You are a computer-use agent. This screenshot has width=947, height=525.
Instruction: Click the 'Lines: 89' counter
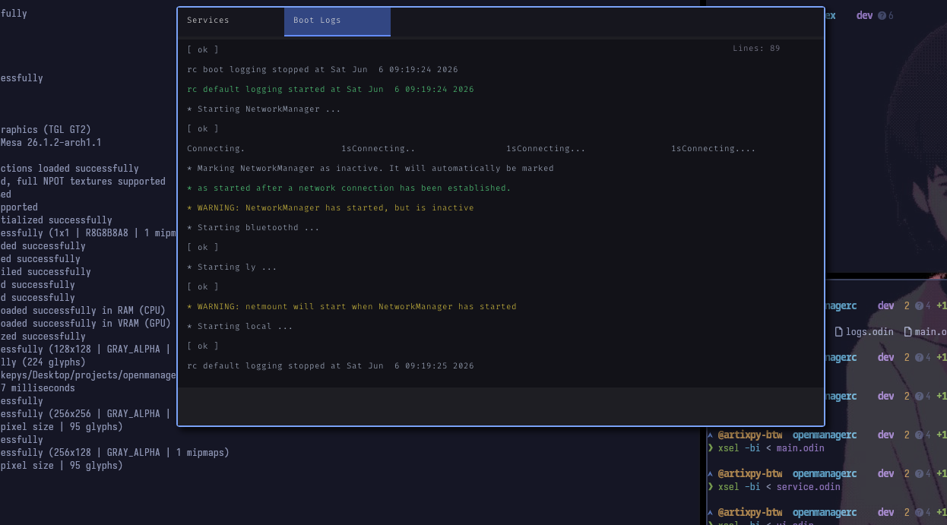point(756,49)
